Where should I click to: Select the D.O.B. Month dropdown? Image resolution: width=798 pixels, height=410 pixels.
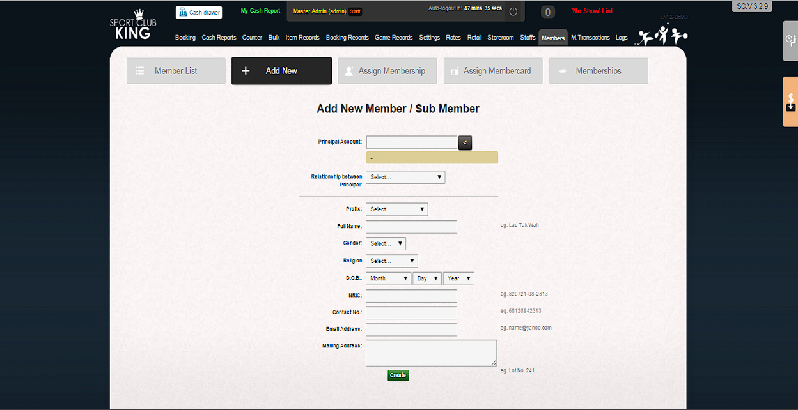[x=389, y=278]
